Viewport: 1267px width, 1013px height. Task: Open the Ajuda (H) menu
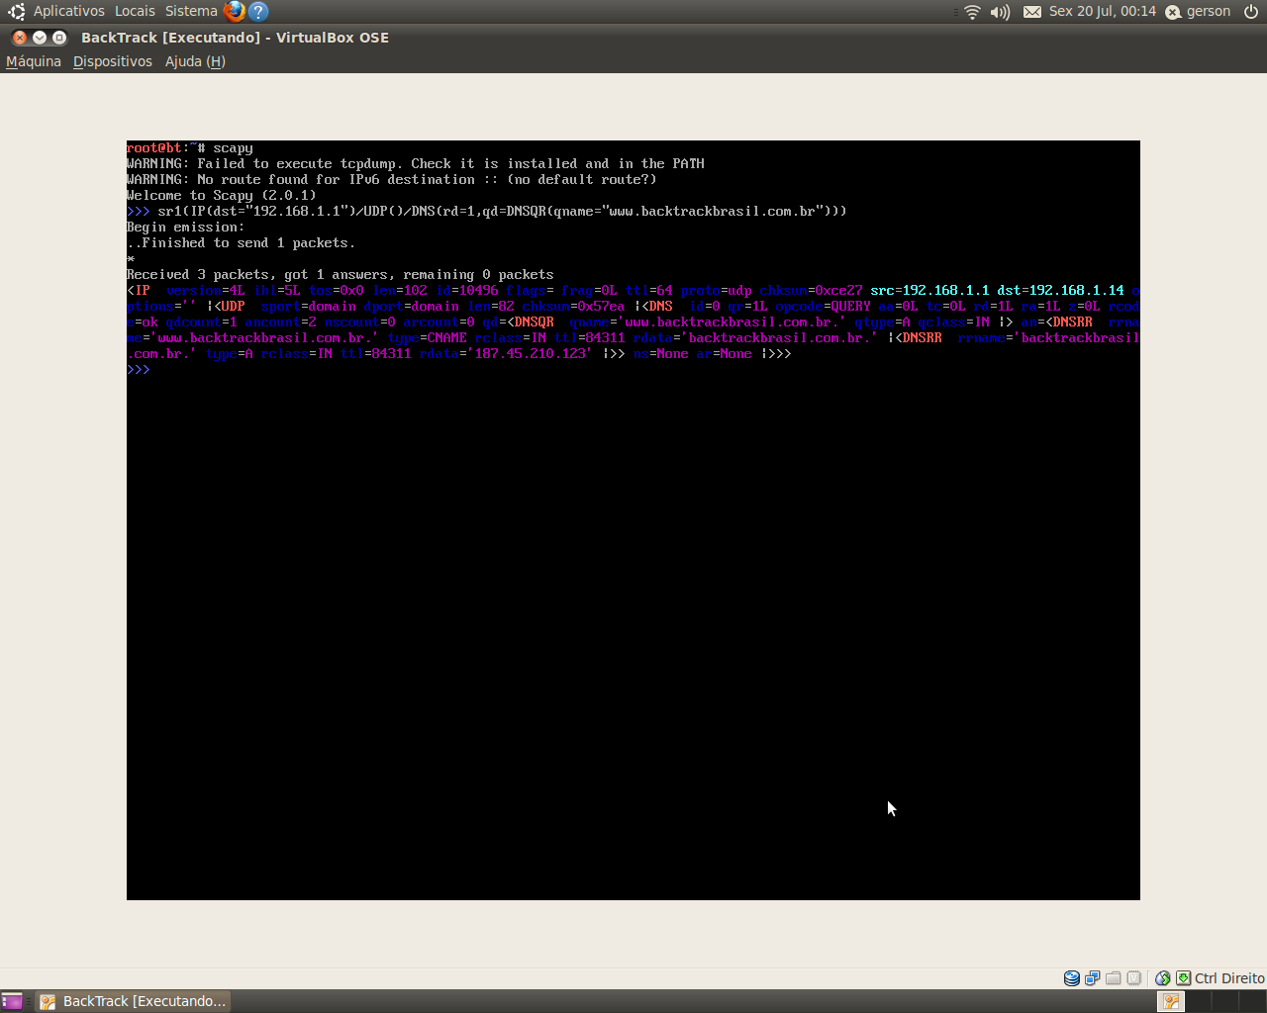pyautogui.click(x=195, y=61)
